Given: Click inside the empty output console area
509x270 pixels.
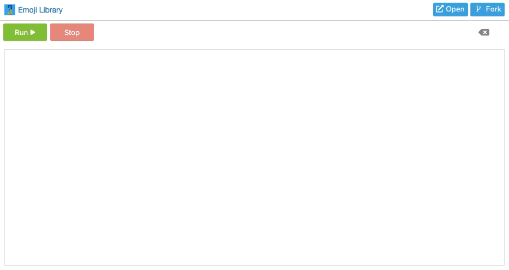Looking at the screenshot, I should [254, 157].
